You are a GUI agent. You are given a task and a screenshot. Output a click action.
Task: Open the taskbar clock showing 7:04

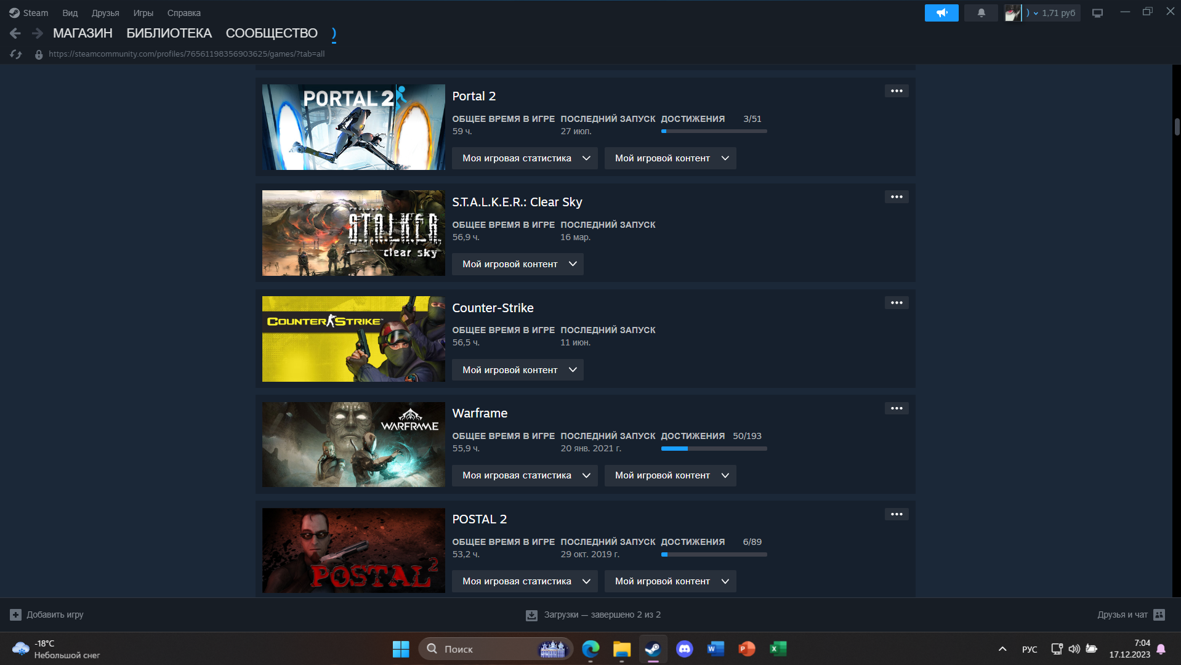click(1129, 649)
